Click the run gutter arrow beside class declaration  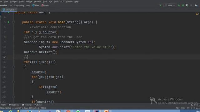[8, 12]
